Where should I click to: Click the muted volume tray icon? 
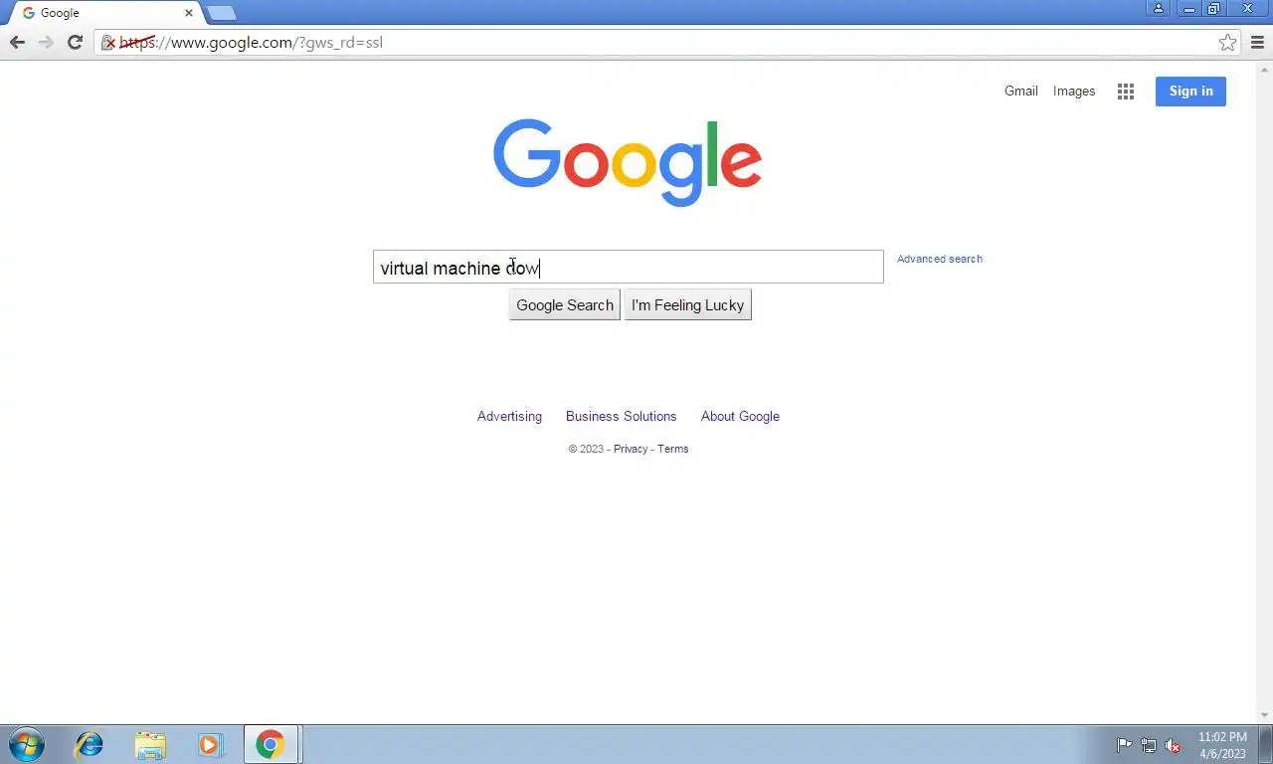tap(1173, 745)
